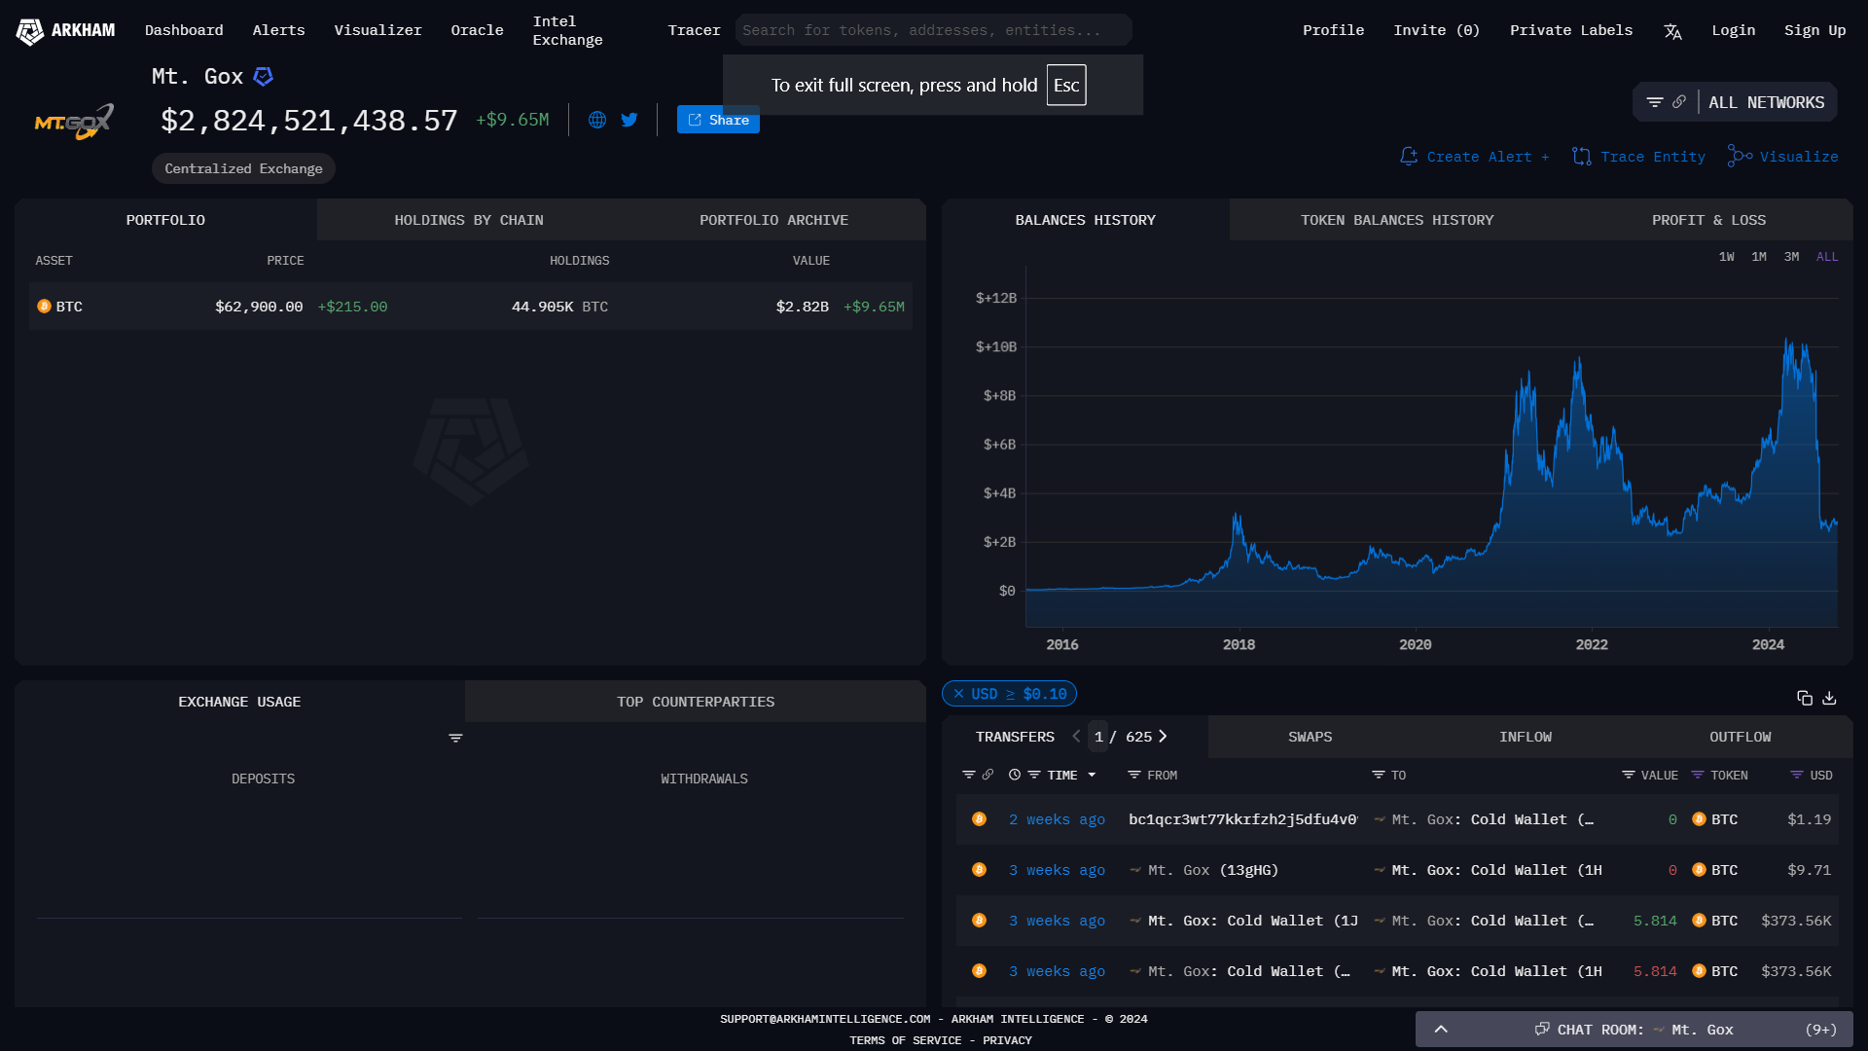Open the Profit & Loss tab
1868x1051 pixels.
tap(1708, 220)
